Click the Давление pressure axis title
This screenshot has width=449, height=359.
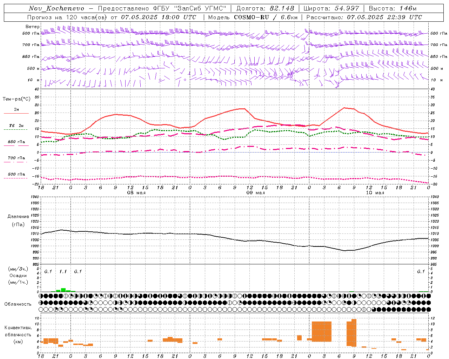coord(18,217)
